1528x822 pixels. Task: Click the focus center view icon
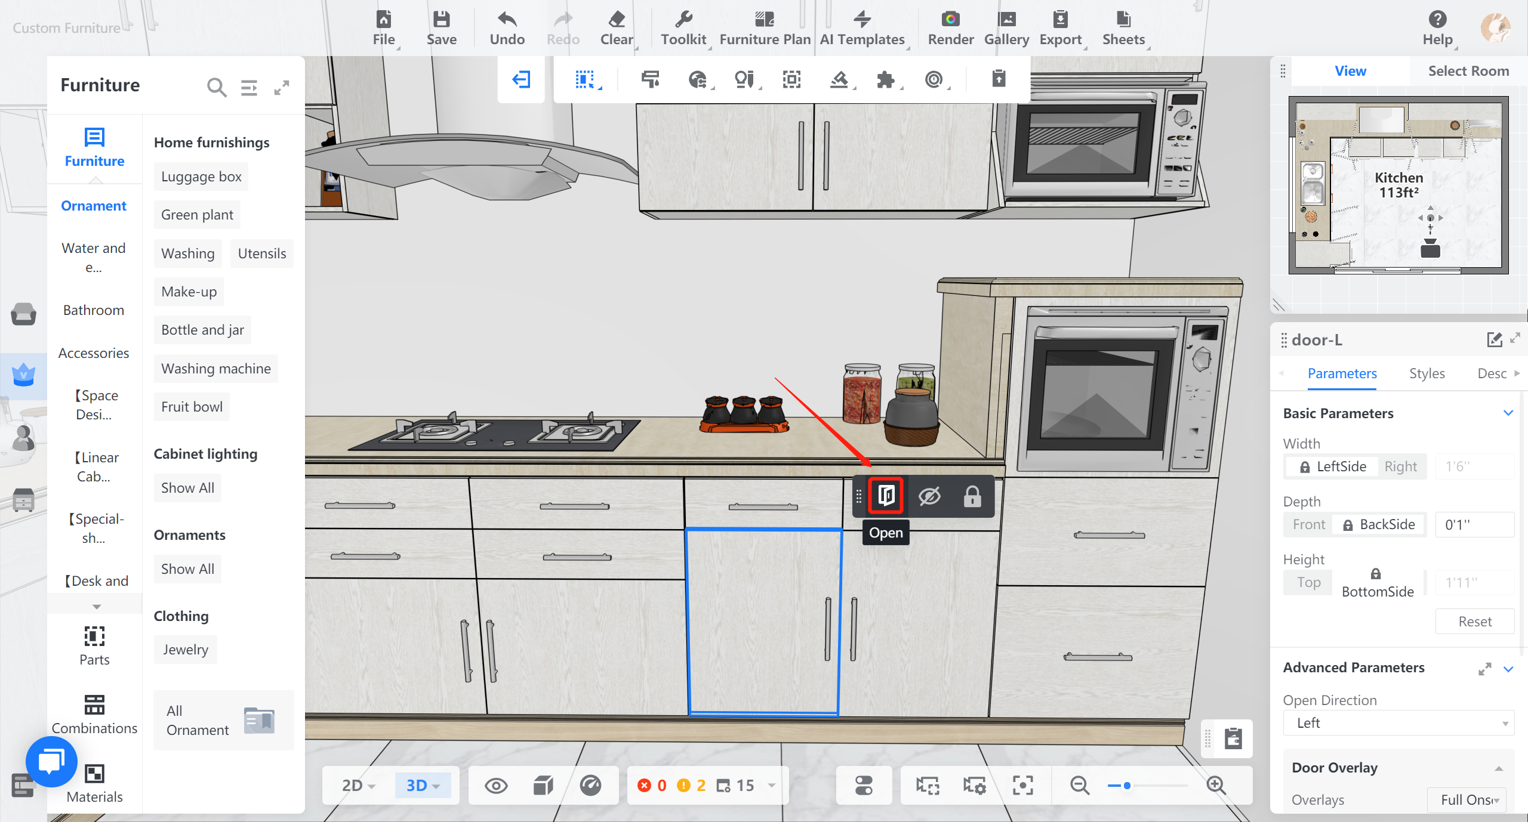tap(1022, 786)
